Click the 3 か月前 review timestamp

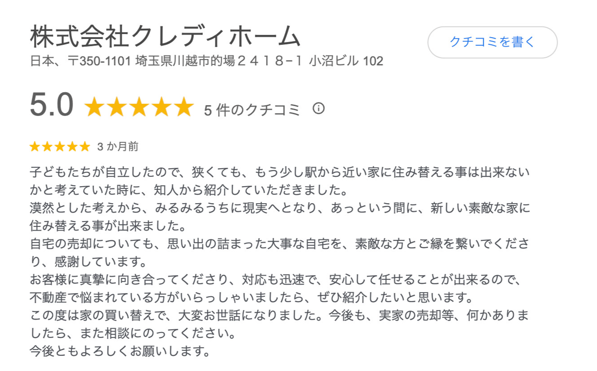point(117,146)
